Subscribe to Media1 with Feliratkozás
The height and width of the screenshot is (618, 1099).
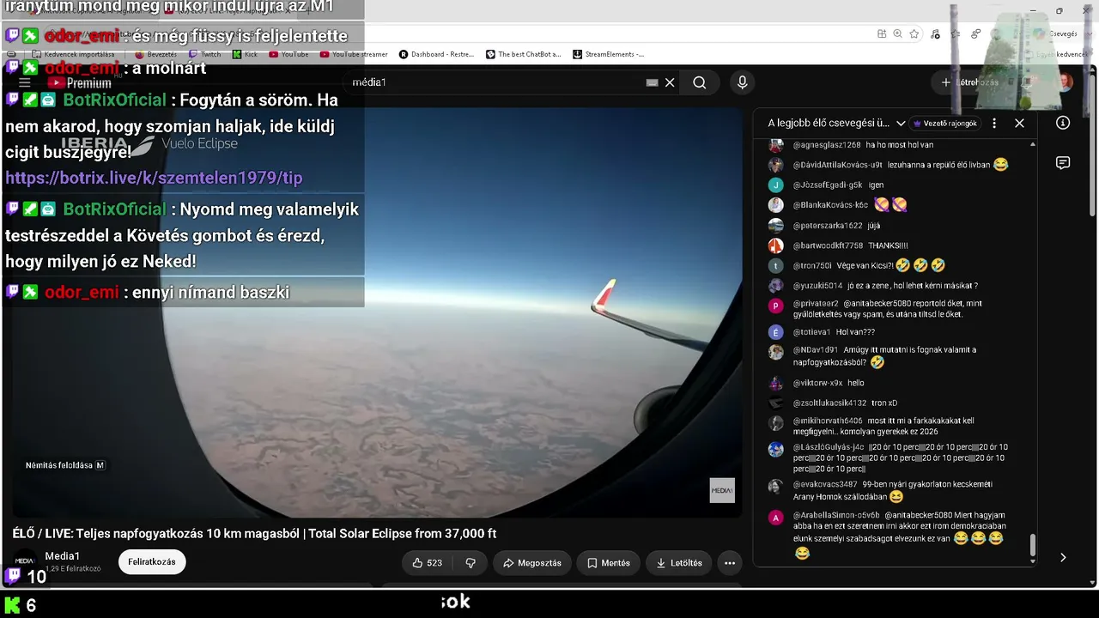click(152, 562)
